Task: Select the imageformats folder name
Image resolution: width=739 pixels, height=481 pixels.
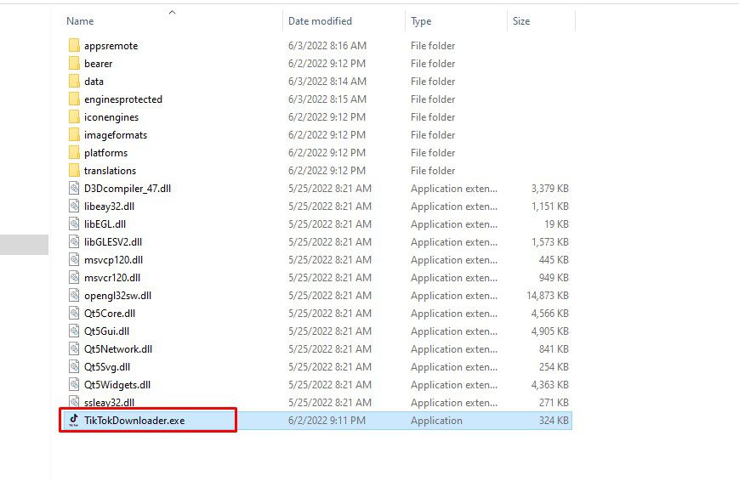Action: tap(116, 135)
